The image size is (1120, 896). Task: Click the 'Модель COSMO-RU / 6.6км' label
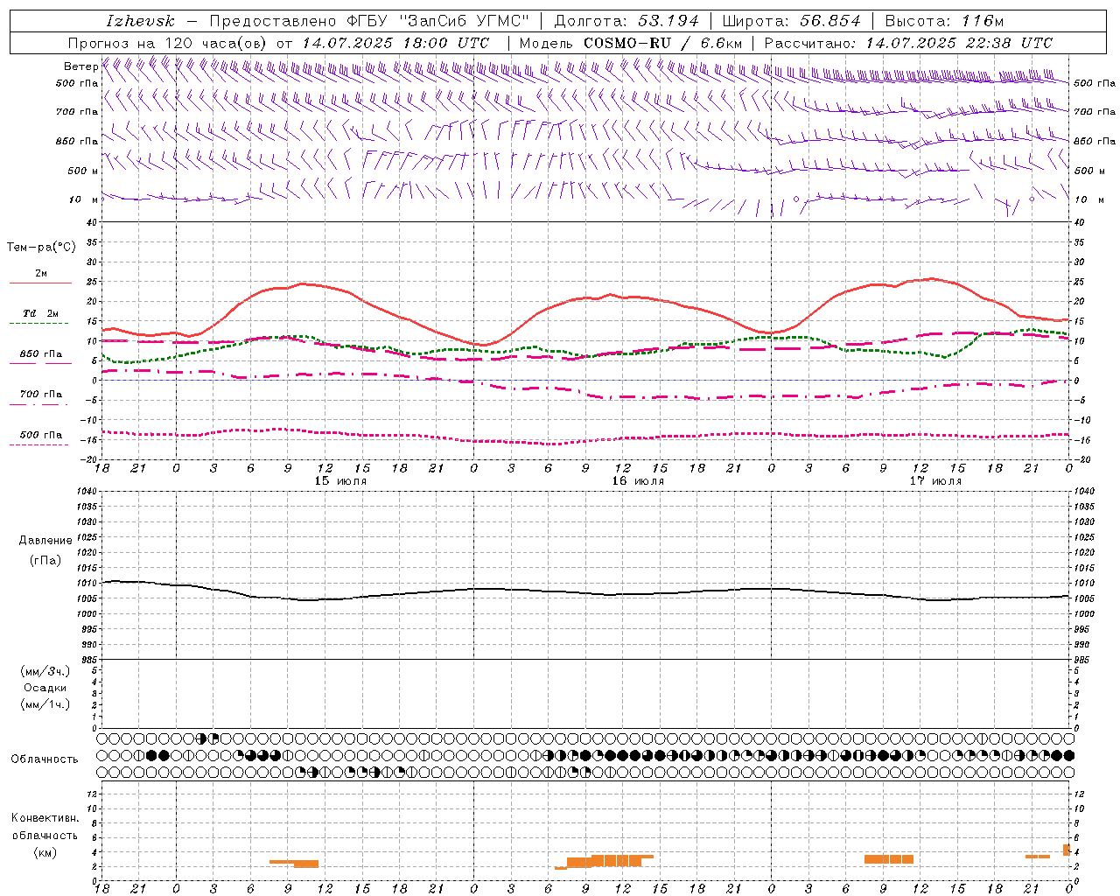click(x=631, y=43)
